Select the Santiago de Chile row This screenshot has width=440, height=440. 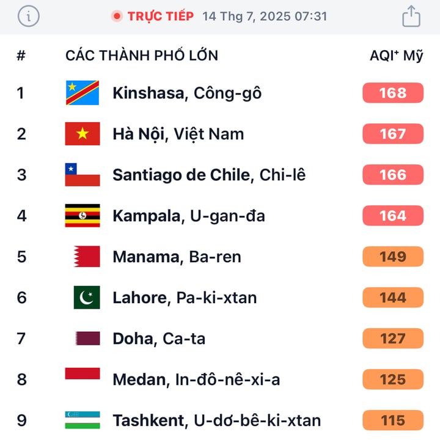coord(209,175)
